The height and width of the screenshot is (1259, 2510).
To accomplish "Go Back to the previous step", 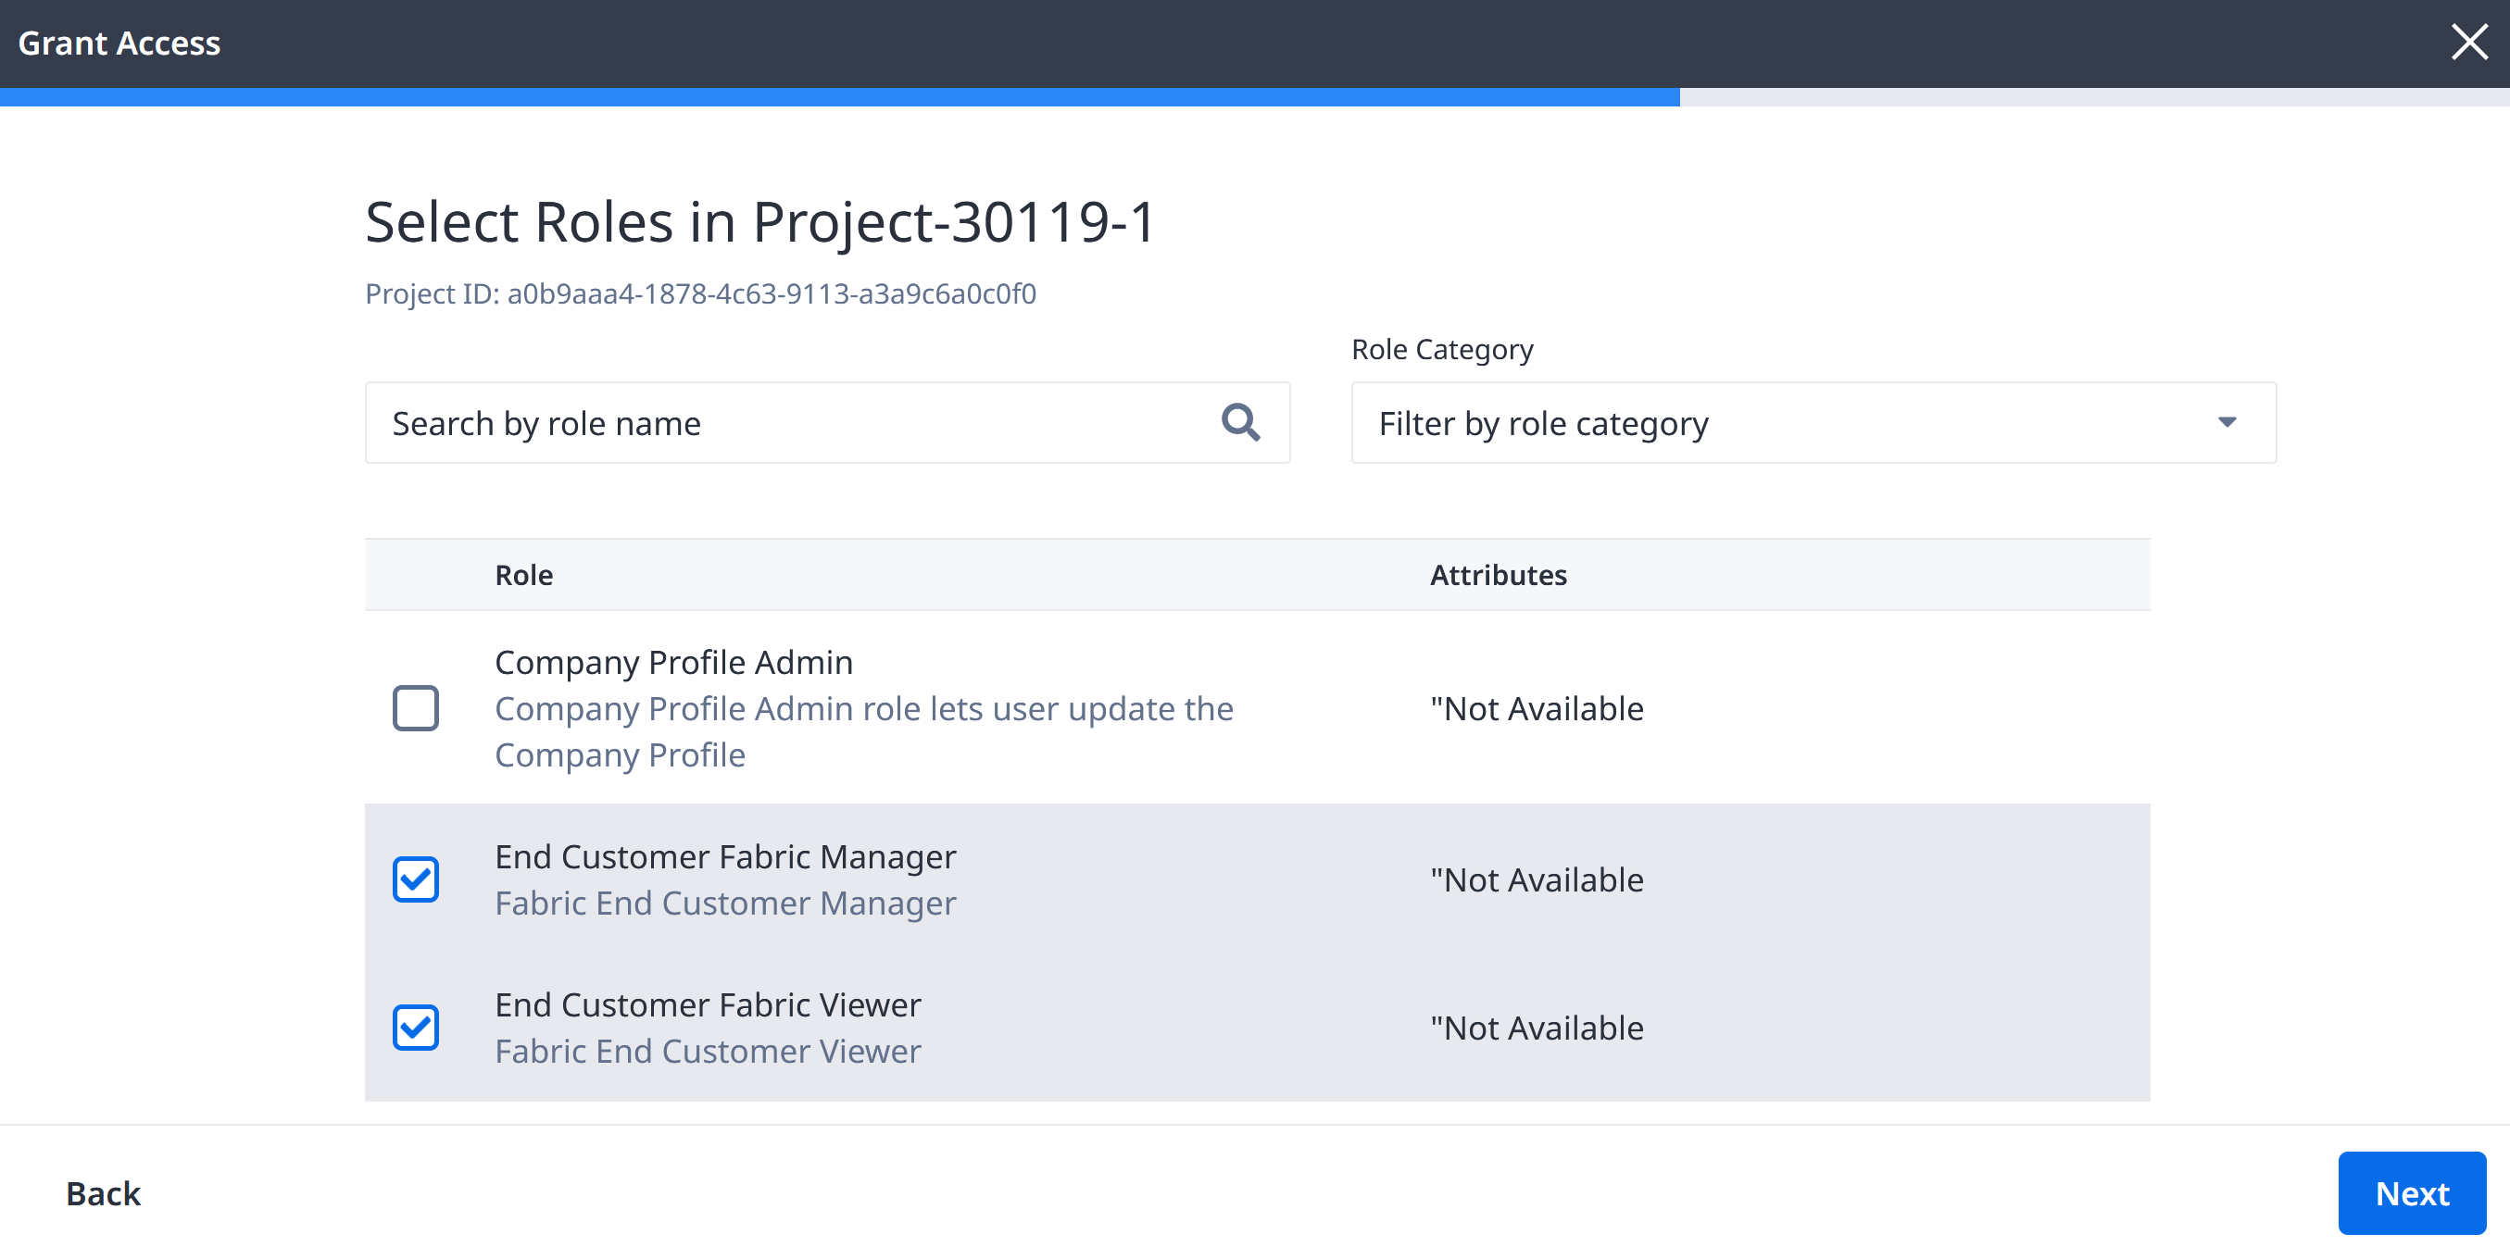I will coord(104,1192).
